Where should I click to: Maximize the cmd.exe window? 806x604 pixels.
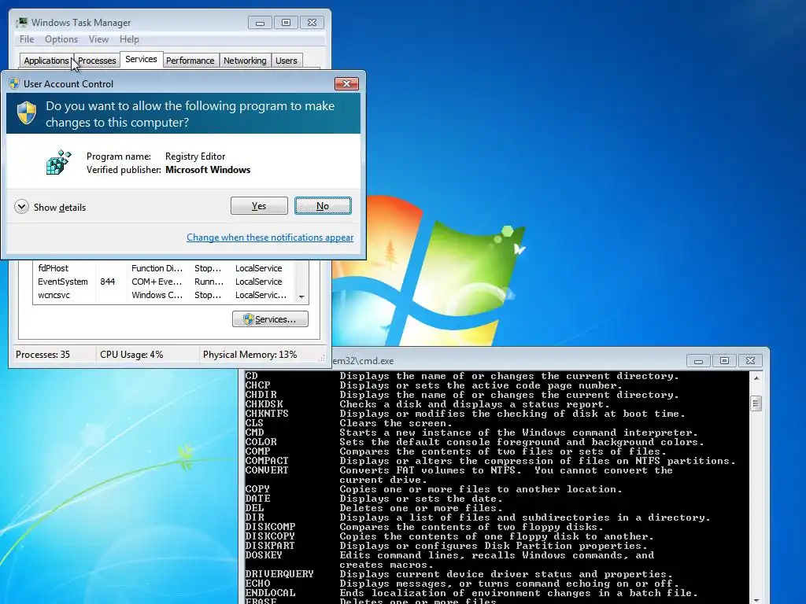[x=725, y=361]
